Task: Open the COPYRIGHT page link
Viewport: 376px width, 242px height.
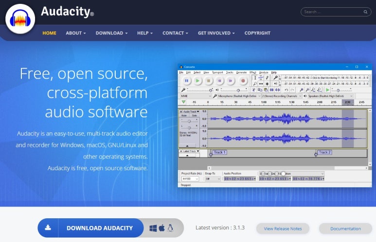Action: click(257, 33)
